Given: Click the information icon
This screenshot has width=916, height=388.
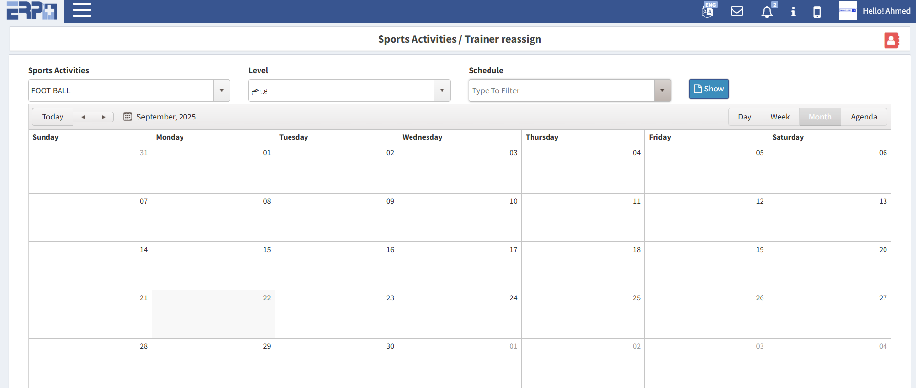Looking at the screenshot, I should click(793, 12).
